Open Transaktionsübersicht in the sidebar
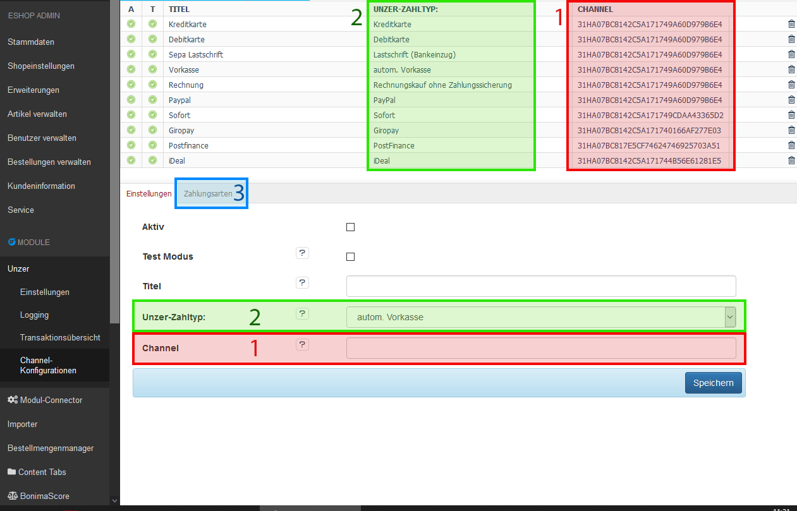The width and height of the screenshot is (797, 511). (60, 337)
